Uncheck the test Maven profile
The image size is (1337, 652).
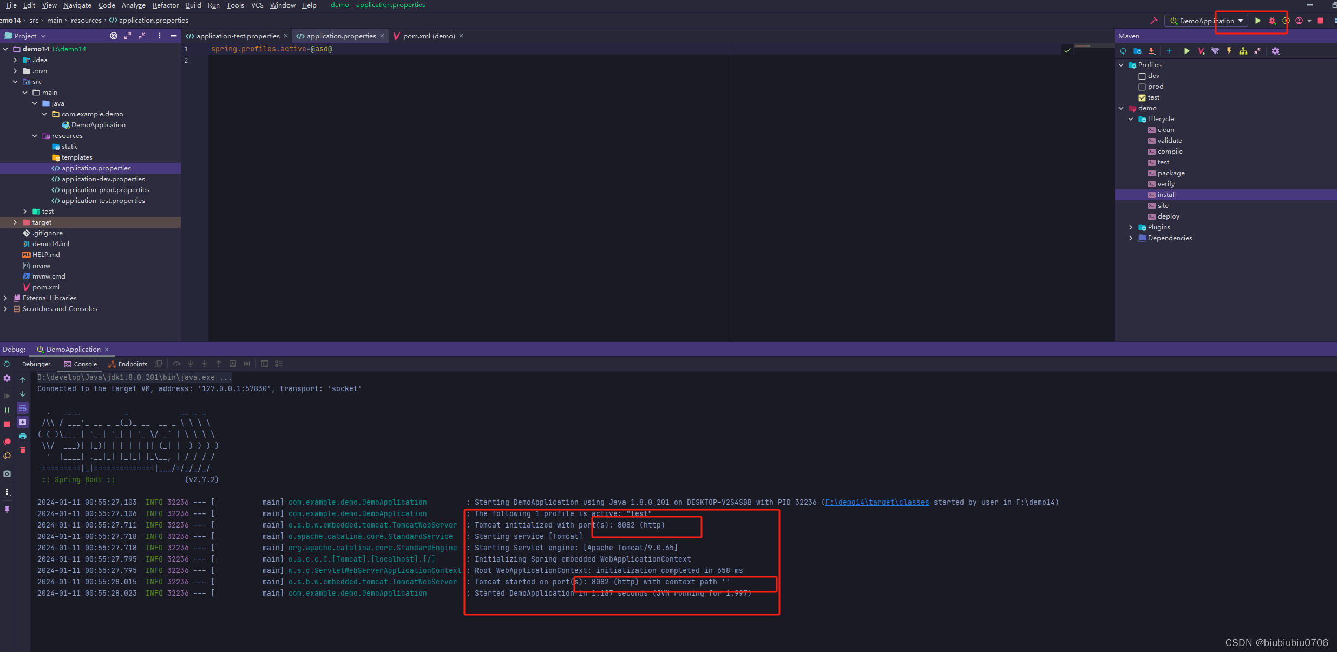pos(1141,97)
